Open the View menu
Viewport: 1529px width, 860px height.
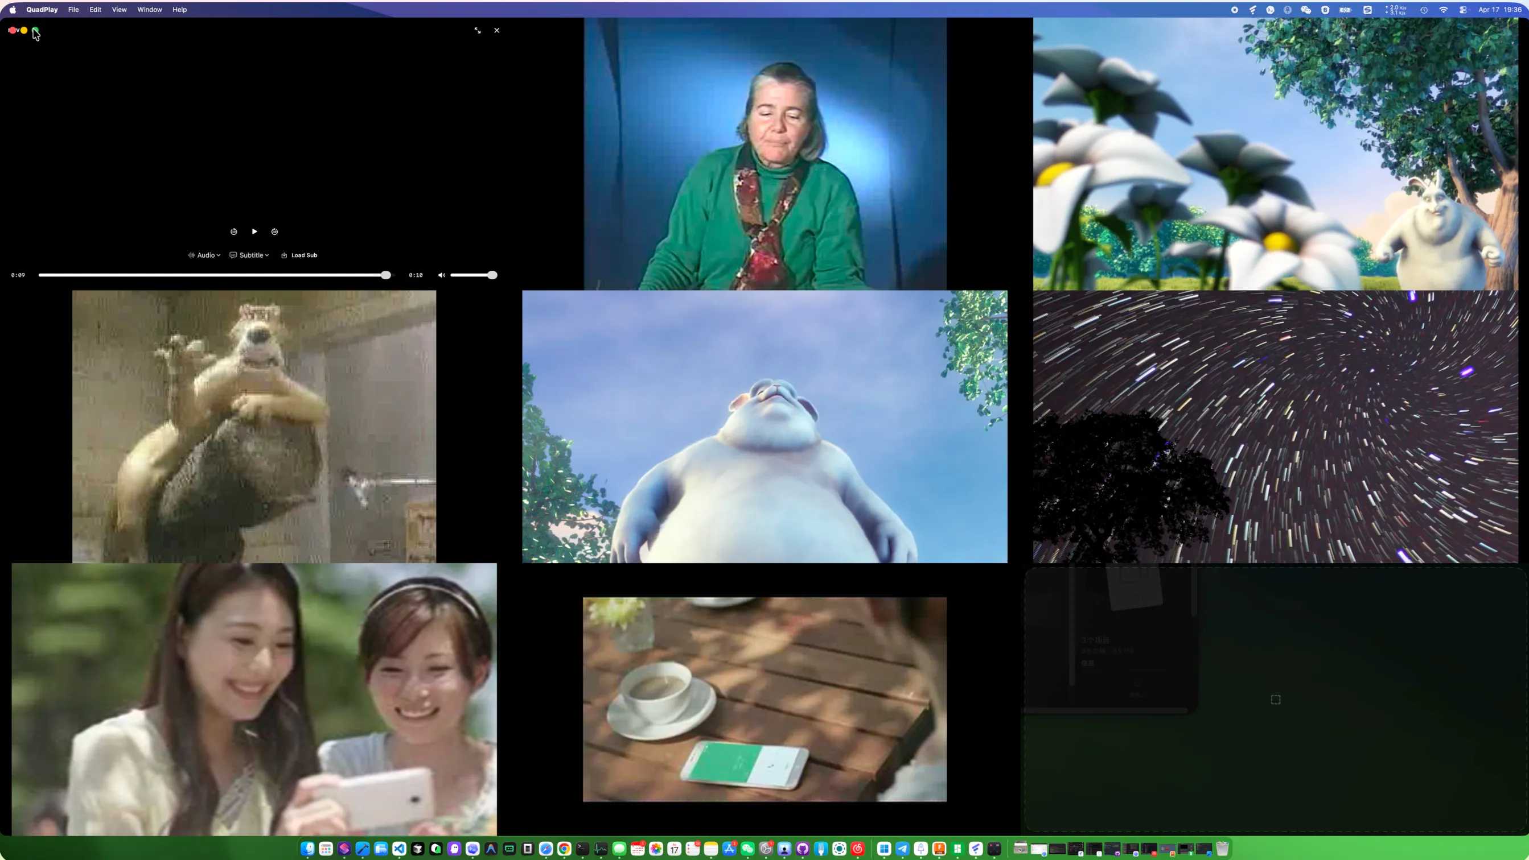[x=120, y=10]
